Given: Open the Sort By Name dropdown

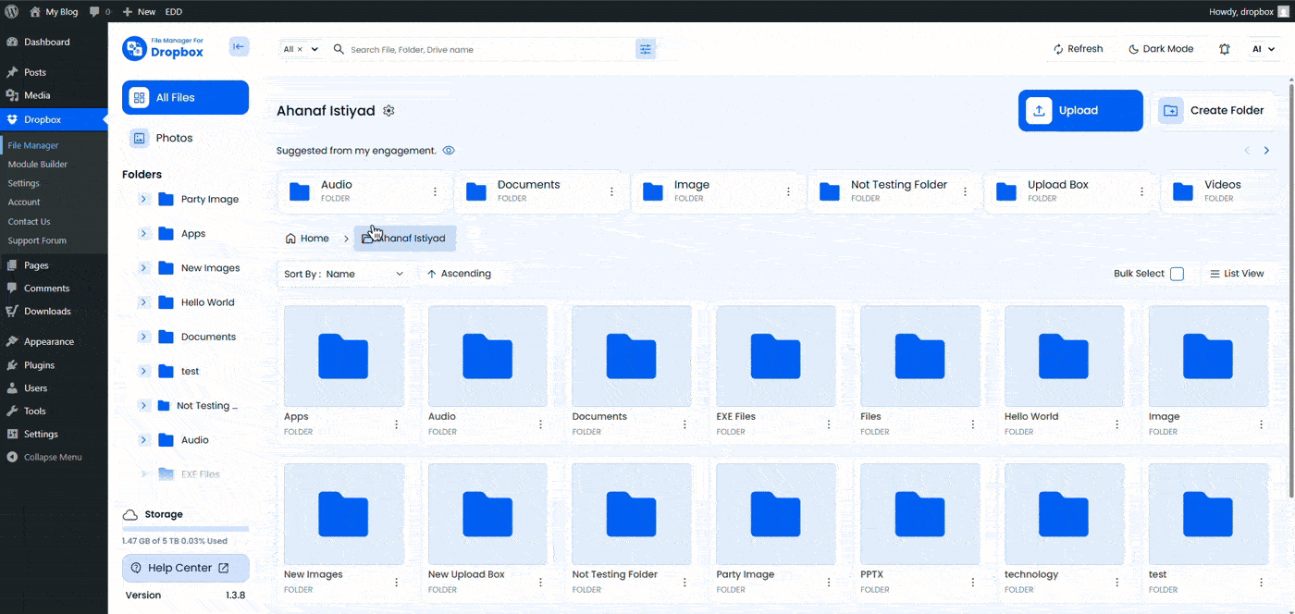Looking at the screenshot, I should (343, 274).
